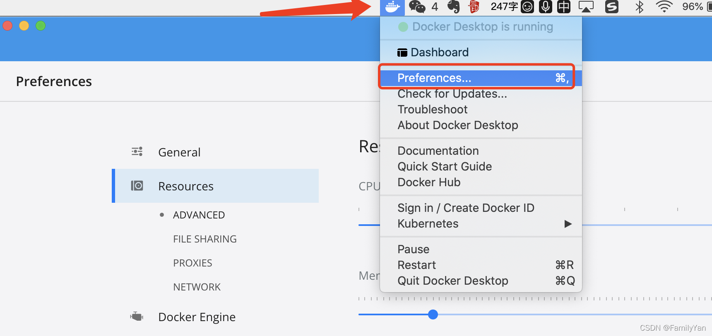The height and width of the screenshot is (336, 712).
Task: Open About Docker Desktop
Action: click(x=481, y=125)
